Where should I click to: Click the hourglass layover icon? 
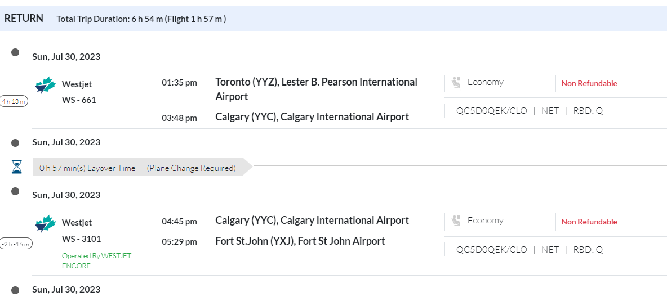pyautogui.click(x=17, y=167)
